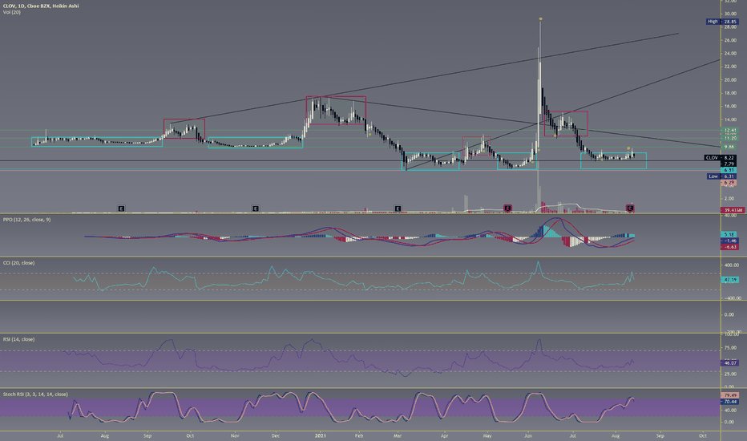Click the Low 6.31 price label
The image size is (747, 441).
(x=721, y=176)
